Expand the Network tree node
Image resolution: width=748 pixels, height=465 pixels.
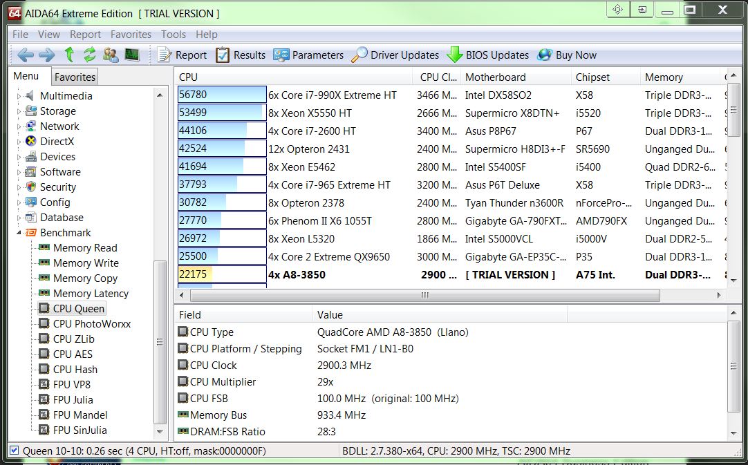(19, 126)
